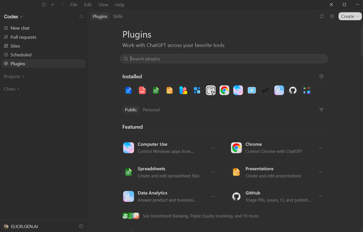Focus the Search plugins field
This screenshot has height=232, width=363.
(224, 59)
